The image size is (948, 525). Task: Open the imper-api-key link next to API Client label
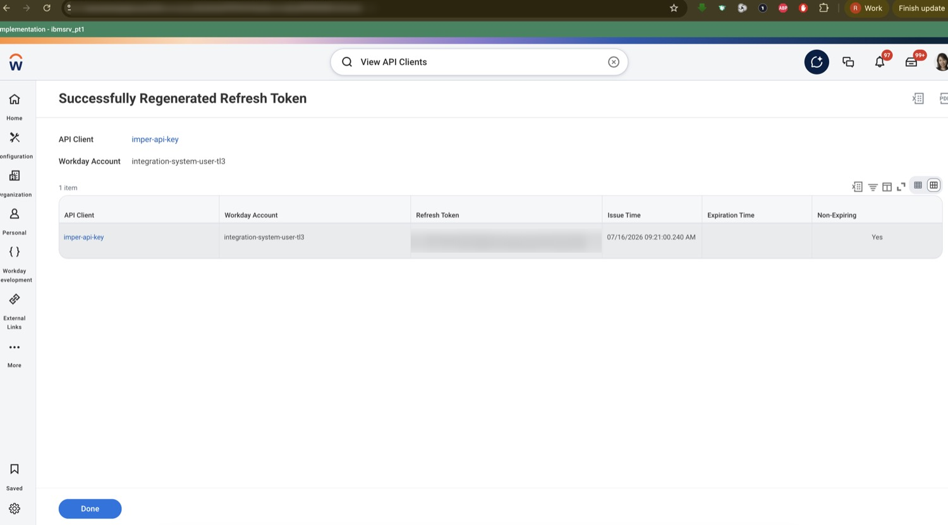tap(155, 140)
